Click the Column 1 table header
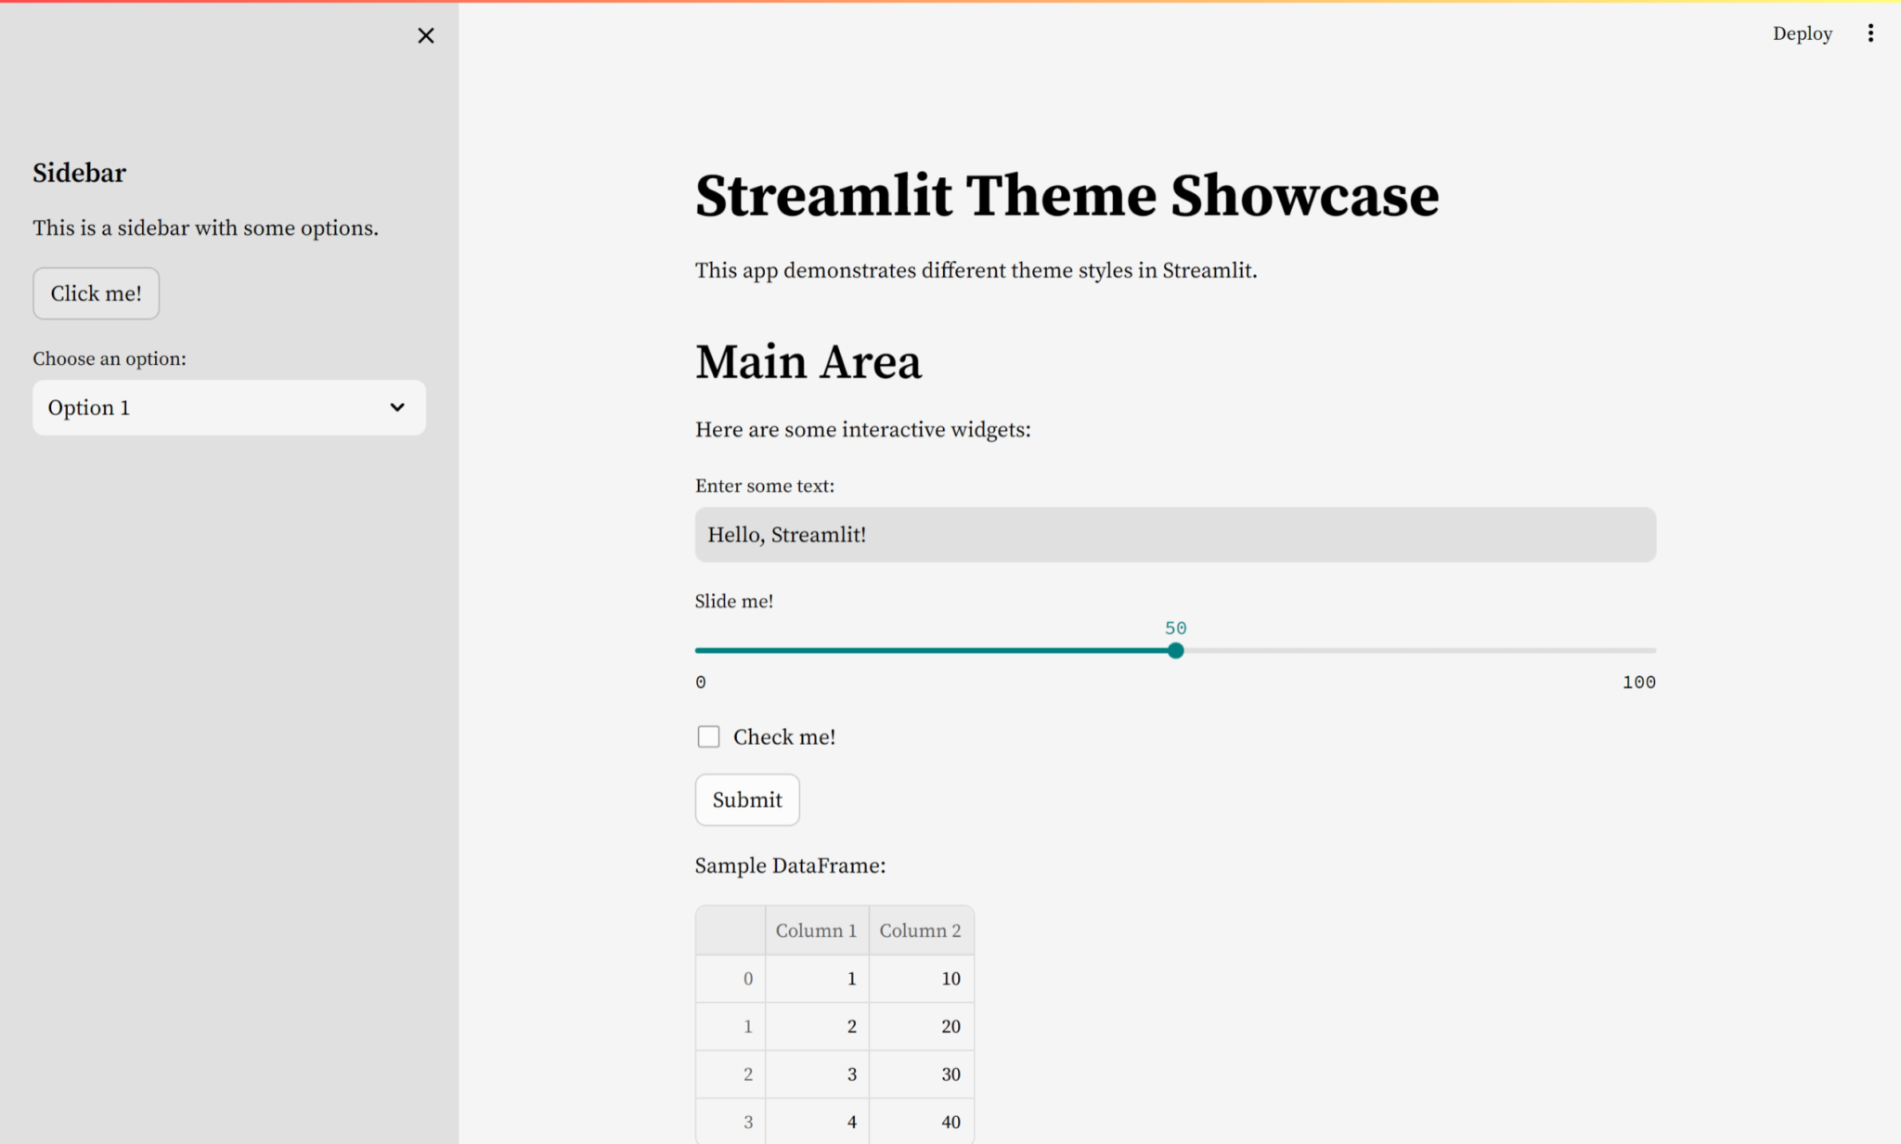This screenshot has width=1901, height=1144. pos(816,930)
